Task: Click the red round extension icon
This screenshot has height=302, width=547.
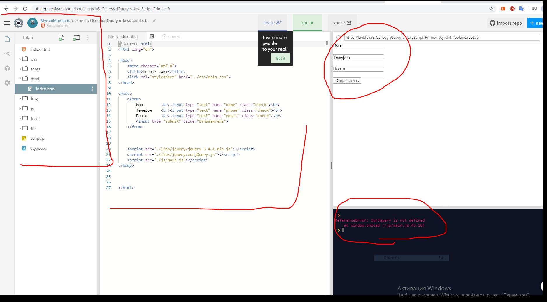Action: tap(512, 9)
